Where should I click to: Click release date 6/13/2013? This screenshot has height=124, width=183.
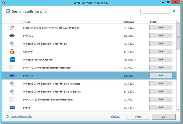coord(129,52)
